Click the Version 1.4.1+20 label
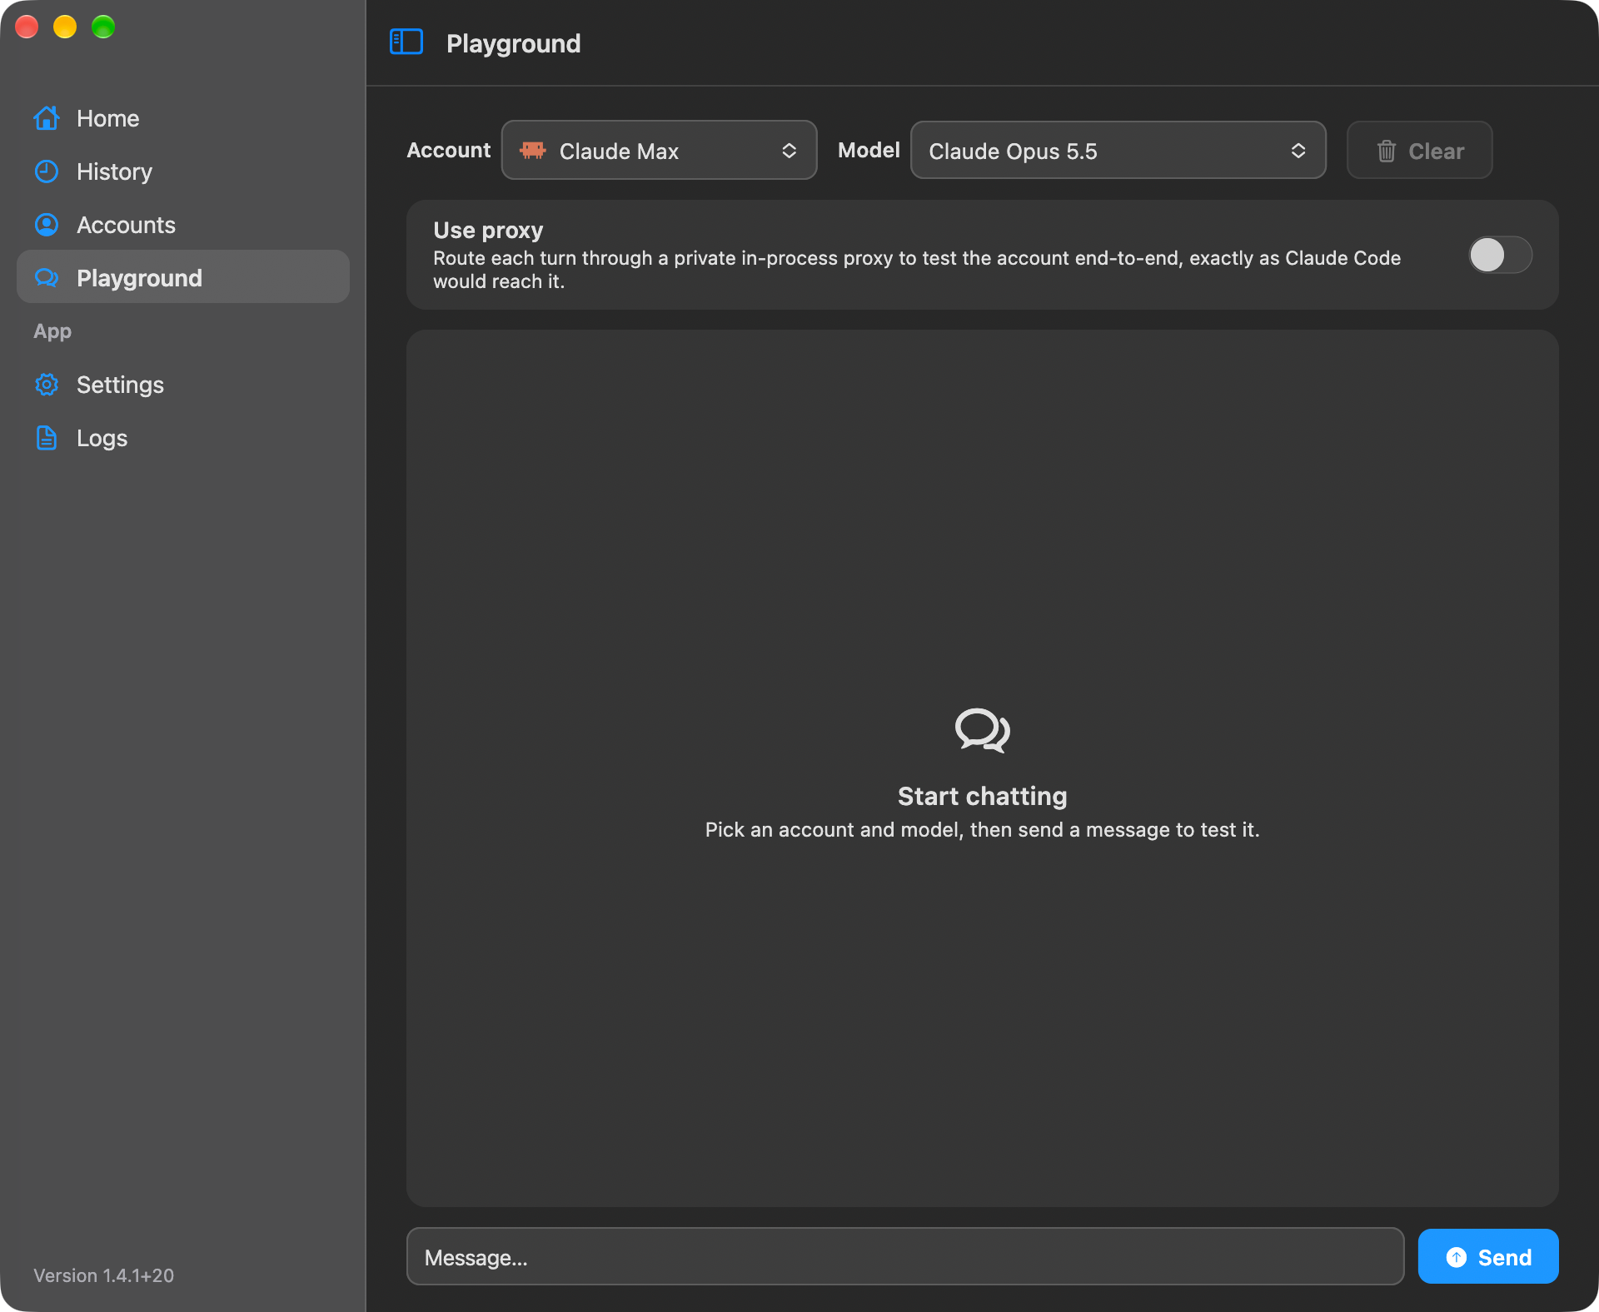The image size is (1599, 1312). [x=104, y=1275]
